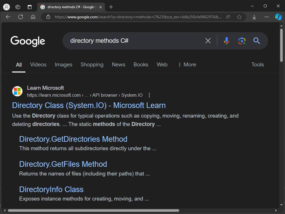Screen dimensions: 285x214
Task: Click the 'This method returns all subdirectories' snippet
Action: click(x=88, y=148)
